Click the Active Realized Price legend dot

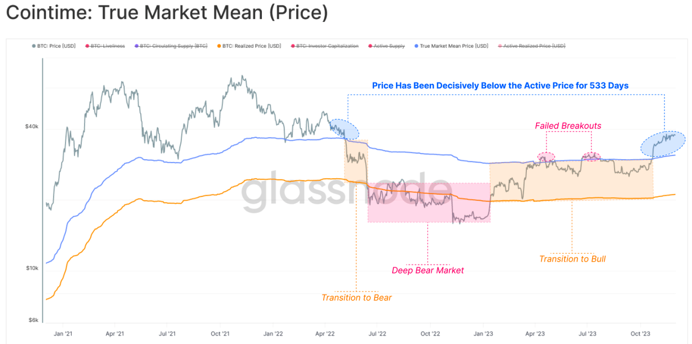[x=500, y=46]
